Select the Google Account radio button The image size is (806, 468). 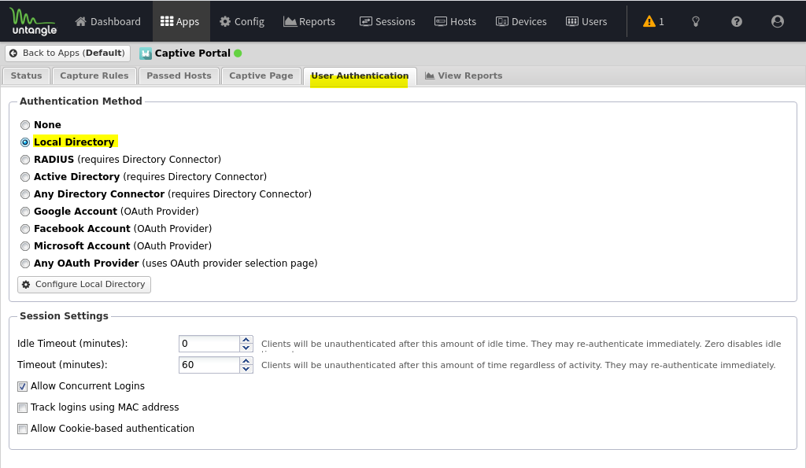click(24, 212)
